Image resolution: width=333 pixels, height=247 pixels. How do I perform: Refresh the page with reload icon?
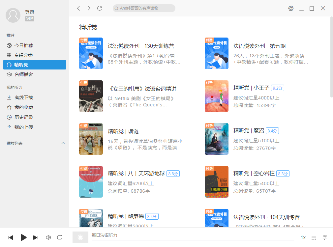pyautogui.click(x=100, y=8)
